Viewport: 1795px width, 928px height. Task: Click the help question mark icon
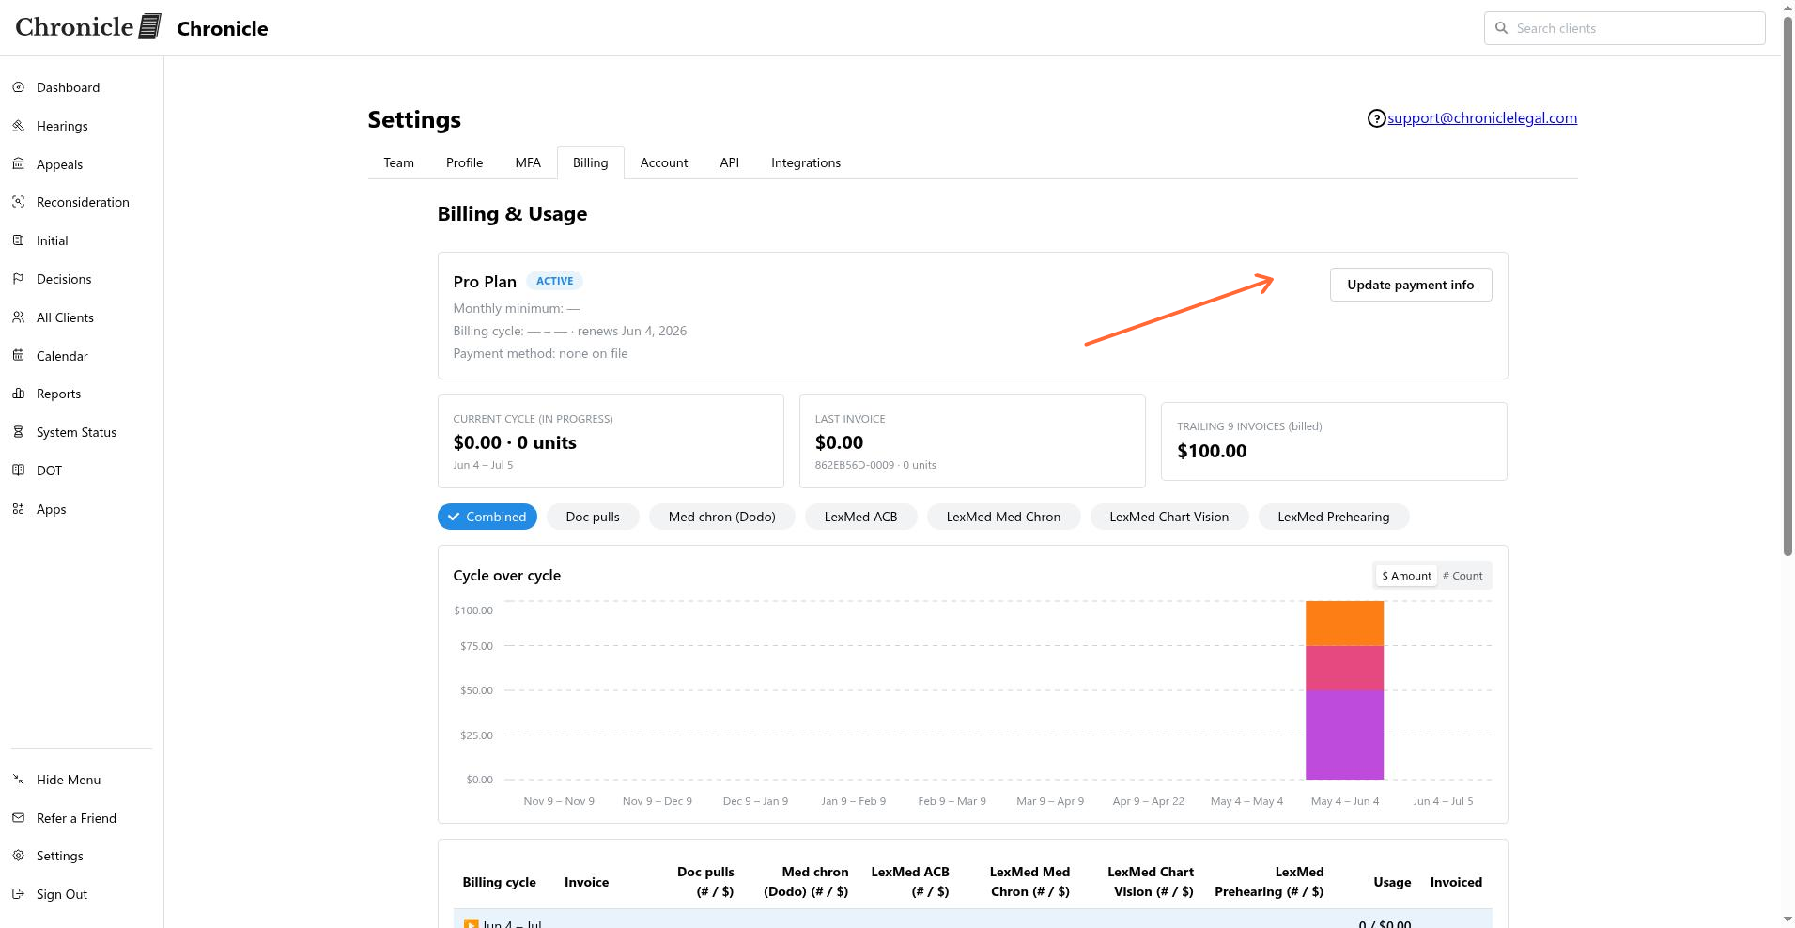point(1376,118)
